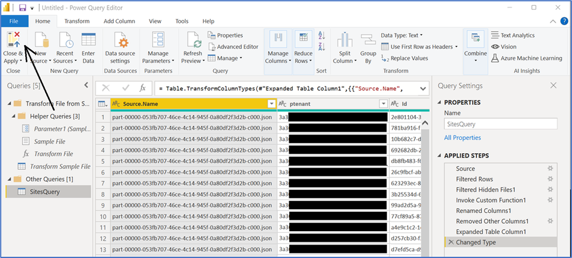This screenshot has width=572, height=258.
Task: Open the File tab
Action: click(x=14, y=21)
